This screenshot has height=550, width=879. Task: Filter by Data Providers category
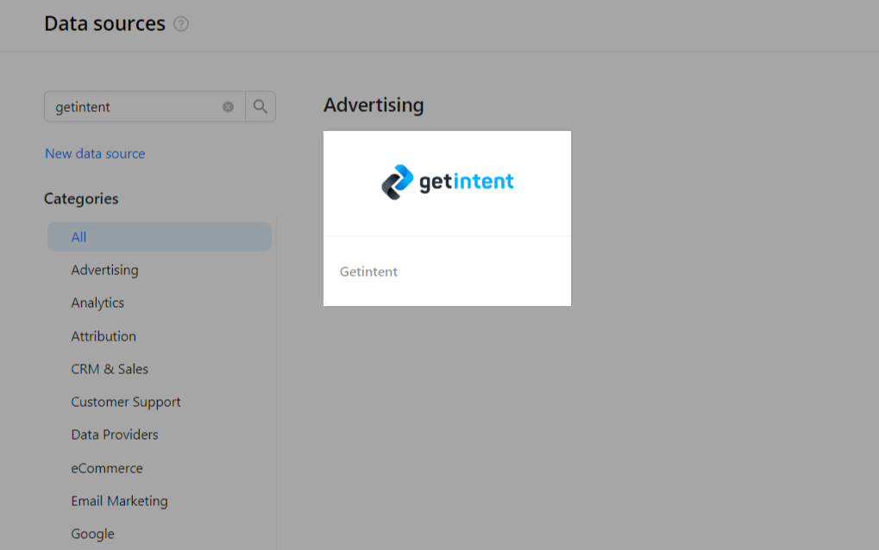click(x=115, y=434)
